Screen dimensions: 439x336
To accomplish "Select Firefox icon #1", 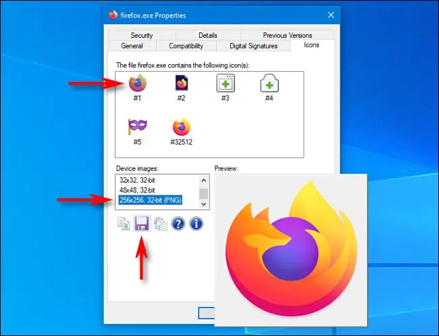I will (138, 85).
